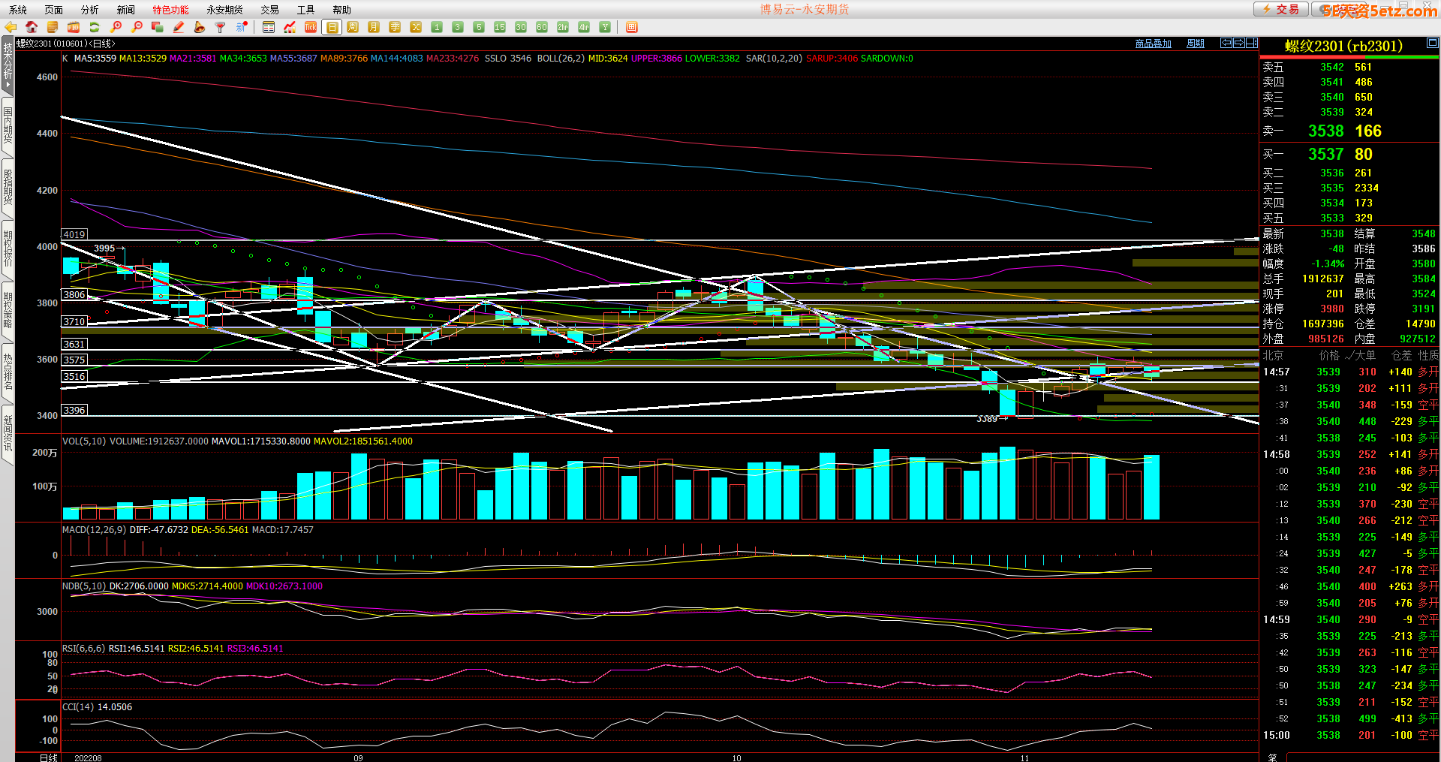
Task: Click the red-green overlapping windows icon
Action: click(x=158, y=27)
